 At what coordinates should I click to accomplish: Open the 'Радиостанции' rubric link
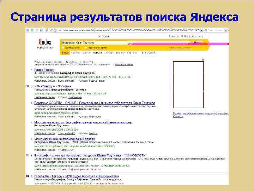(x=97, y=81)
